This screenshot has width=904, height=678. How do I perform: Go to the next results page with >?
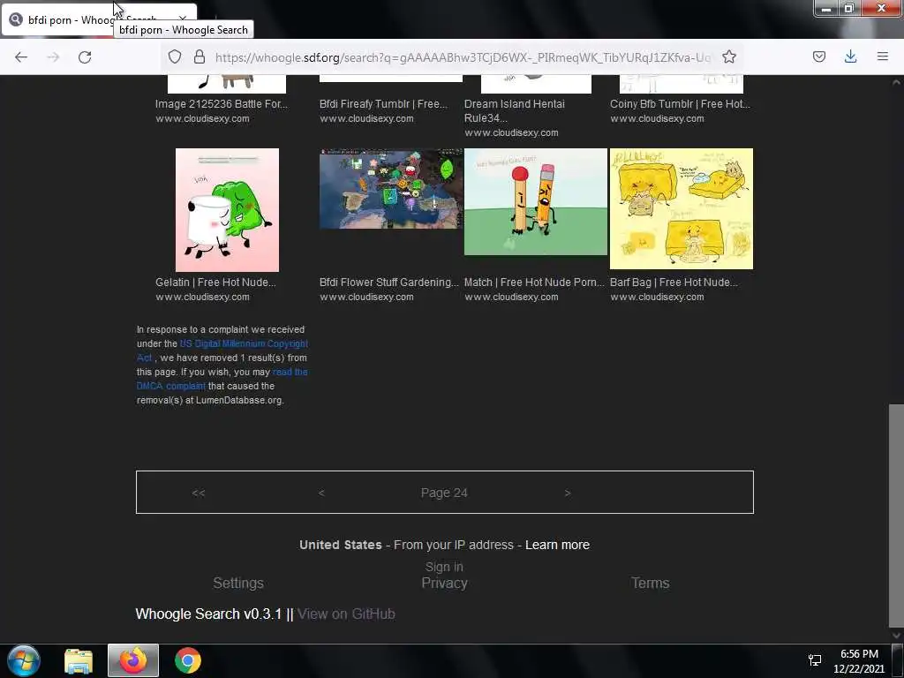[568, 493]
